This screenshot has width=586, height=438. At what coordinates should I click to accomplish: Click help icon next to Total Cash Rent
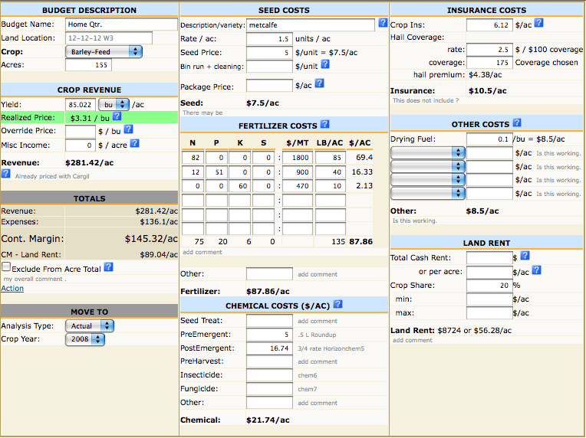click(525, 256)
